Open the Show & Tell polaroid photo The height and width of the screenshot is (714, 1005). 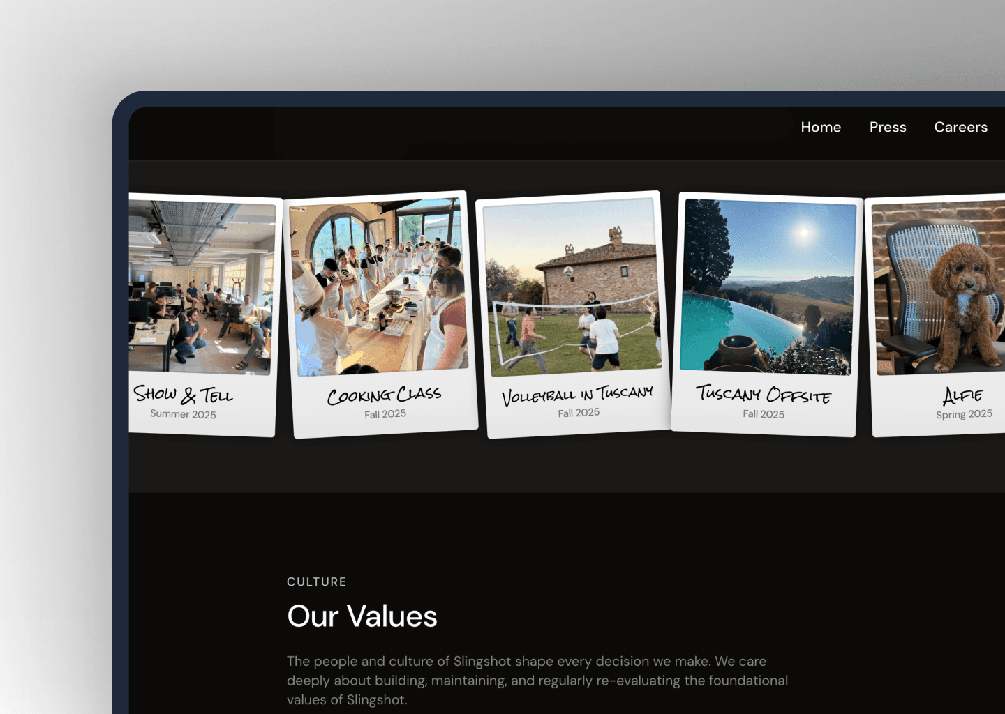201,287
